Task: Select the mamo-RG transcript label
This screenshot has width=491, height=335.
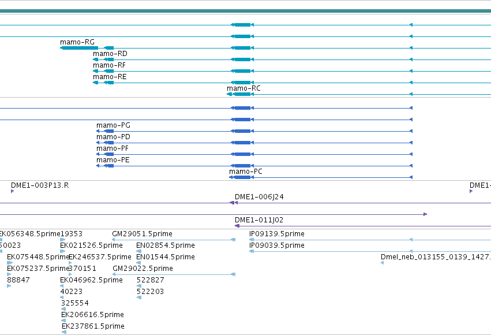Action: tap(77, 42)
